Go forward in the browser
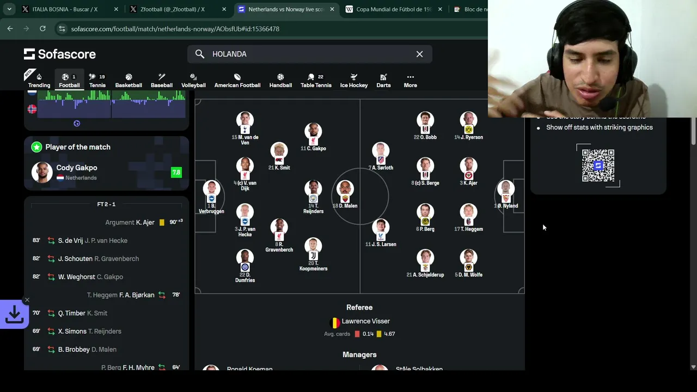The width and height of the screenshot is (697, 392). click(26, 28)
